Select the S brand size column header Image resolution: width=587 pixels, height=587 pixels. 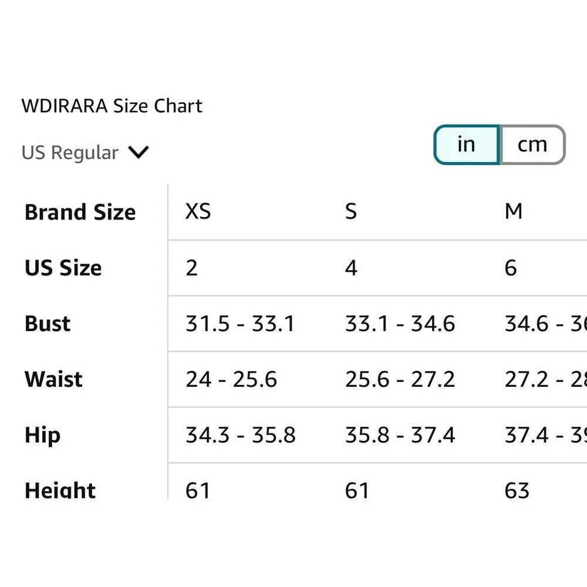pyautogui.click(x=350, y=211)
